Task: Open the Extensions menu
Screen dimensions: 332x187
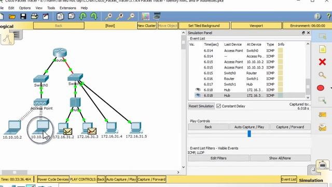Action: click(68, 8)
